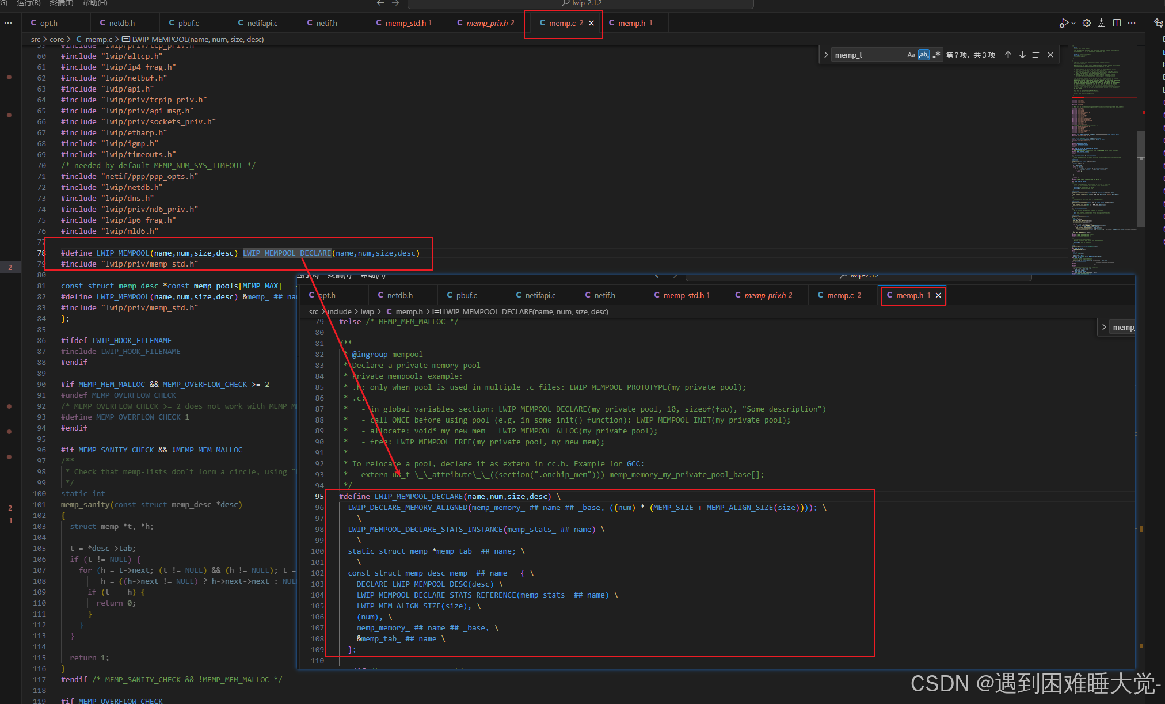Click the run and debug icon
This screenshot has height=704, width=1165.
tap(1063, 23)
